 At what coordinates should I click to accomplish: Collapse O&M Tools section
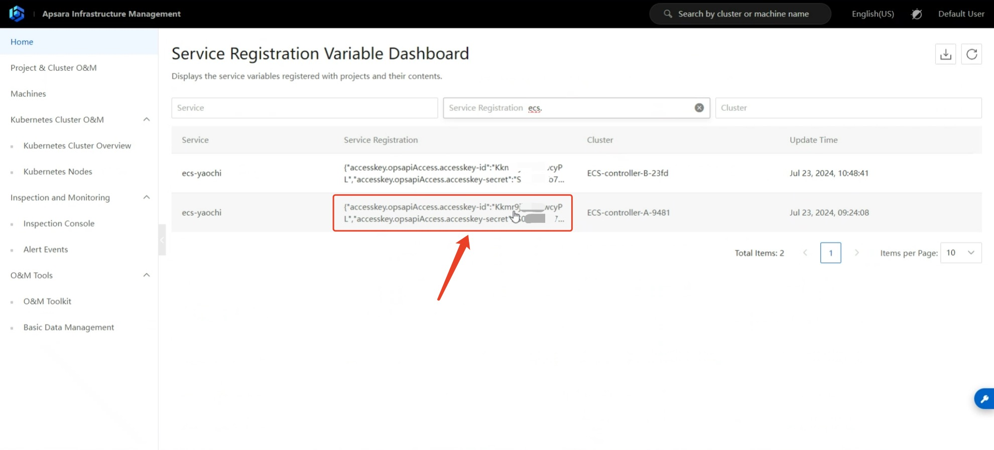(147, 275)
